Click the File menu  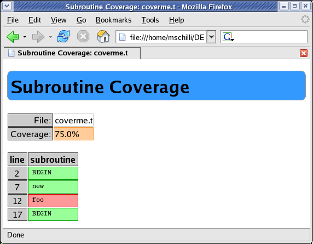point(13,20)
